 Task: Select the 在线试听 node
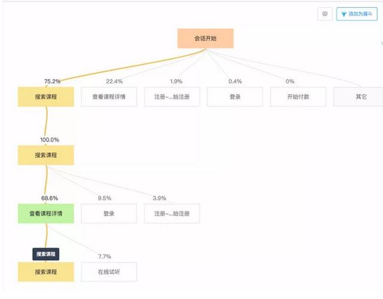pyautogui.click(x=109, y=271)
